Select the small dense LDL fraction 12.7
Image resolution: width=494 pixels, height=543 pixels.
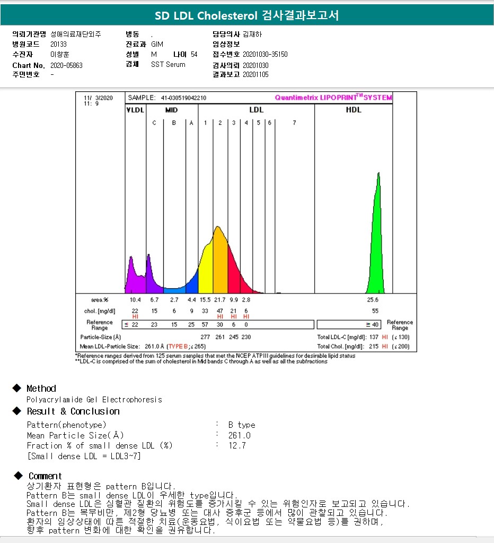237,446
